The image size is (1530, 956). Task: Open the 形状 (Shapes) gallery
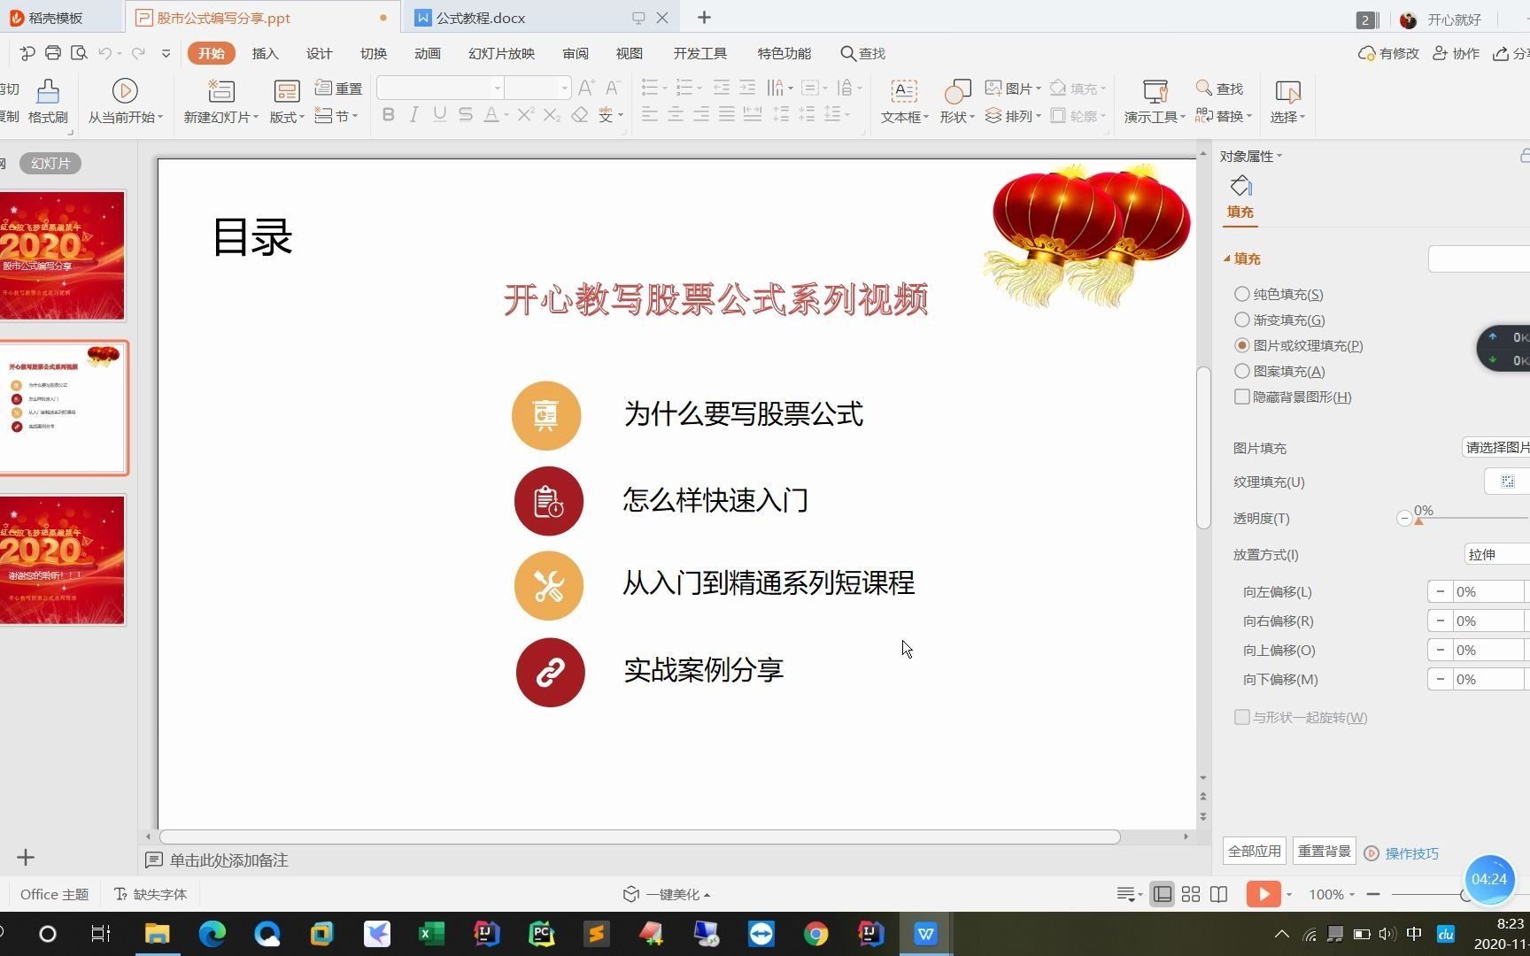click(x=955, y=99)
